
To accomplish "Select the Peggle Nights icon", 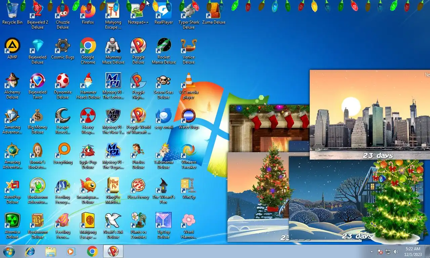I will (x=138, y=86).
